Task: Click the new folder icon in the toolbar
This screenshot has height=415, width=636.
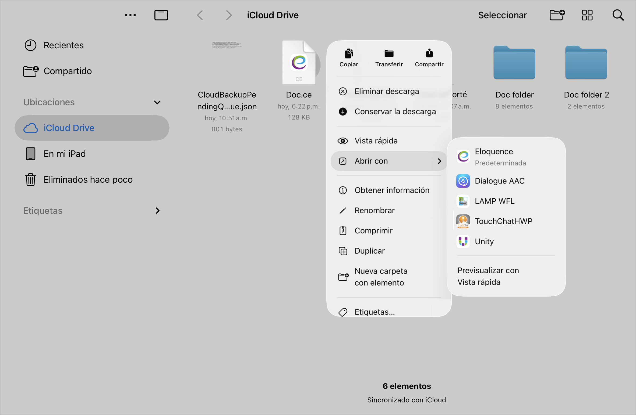Action: point(557,15)
